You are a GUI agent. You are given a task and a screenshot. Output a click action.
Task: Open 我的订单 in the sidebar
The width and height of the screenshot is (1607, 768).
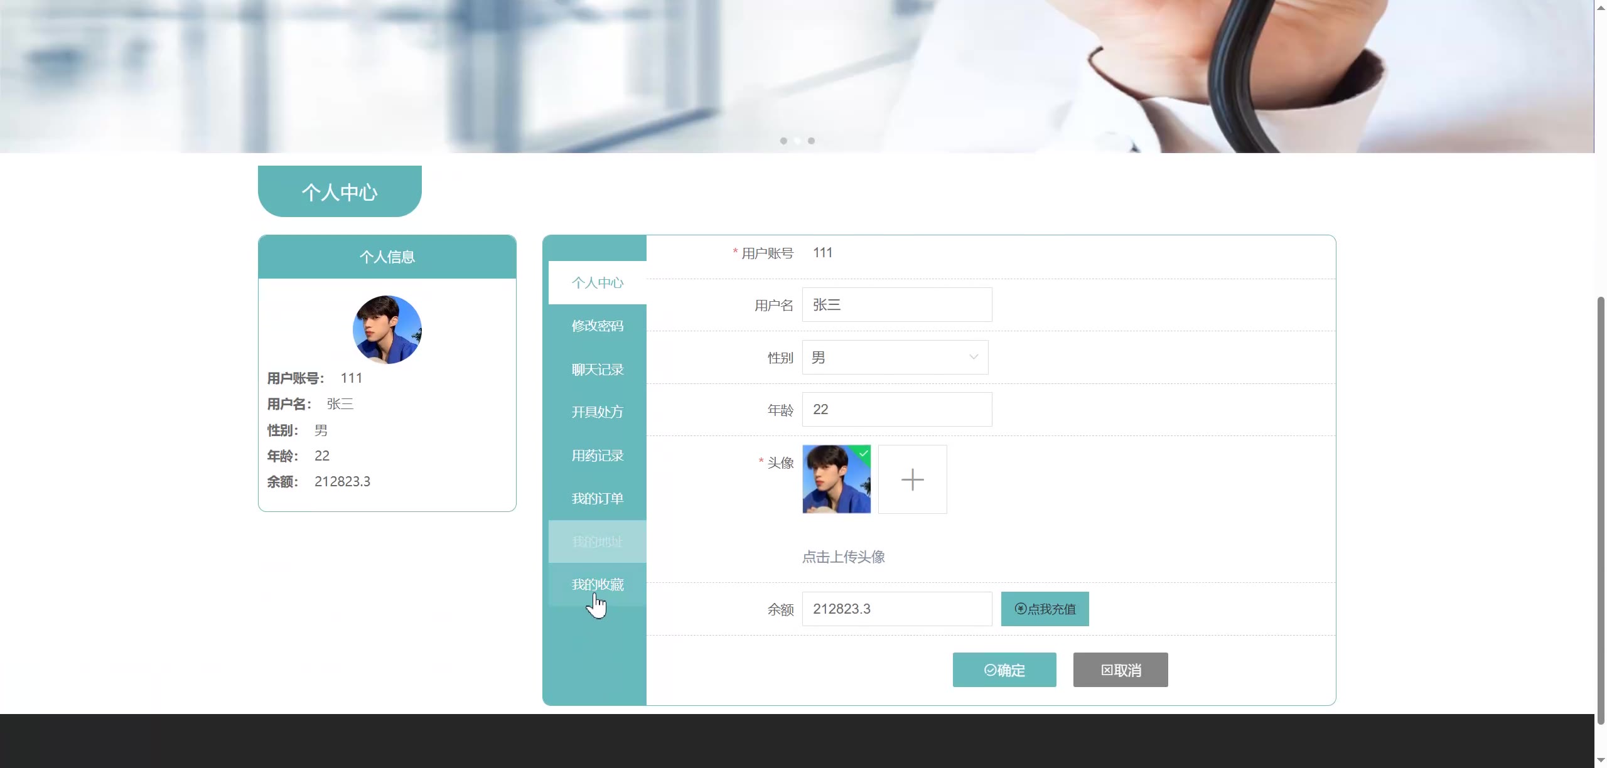[597, 498]
